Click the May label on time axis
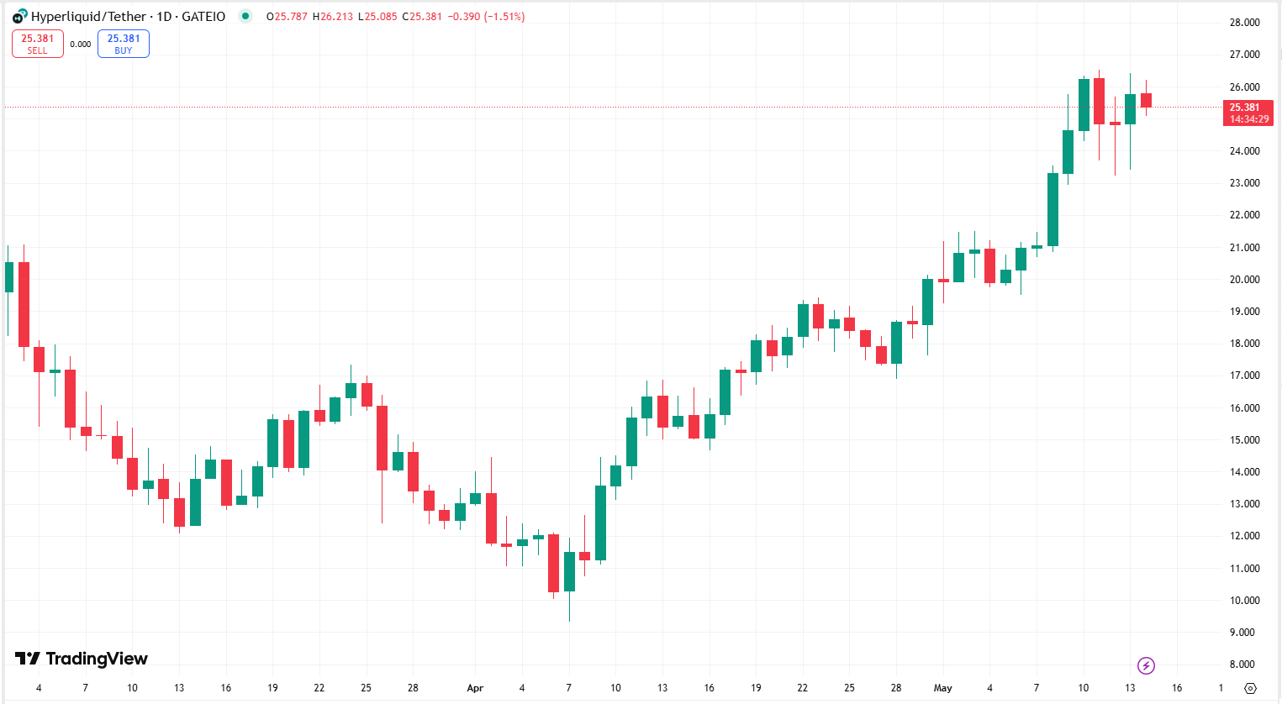Image resolution: width=1282 pixels, height=704 pixels. point(943,688)
